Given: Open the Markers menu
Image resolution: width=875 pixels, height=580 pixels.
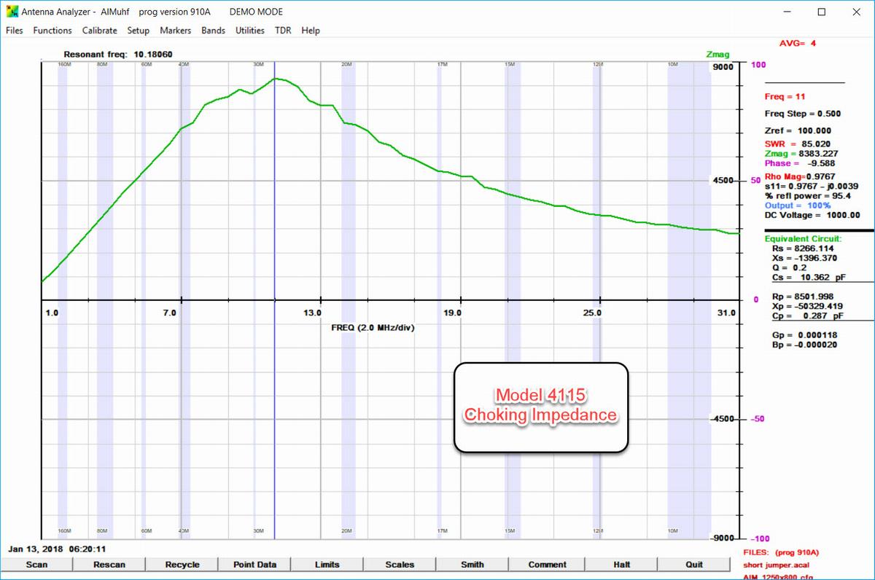Looking at the screenshot, I should click(x=175, y=31).
